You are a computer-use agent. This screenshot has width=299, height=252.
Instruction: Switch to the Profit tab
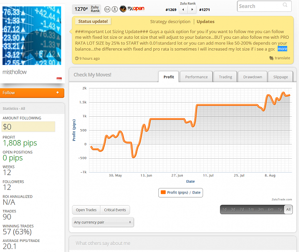[x=168, y=77]
